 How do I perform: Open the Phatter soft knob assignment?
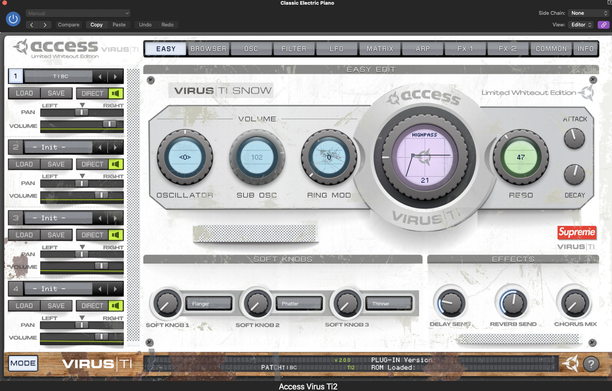click(299, 303)
